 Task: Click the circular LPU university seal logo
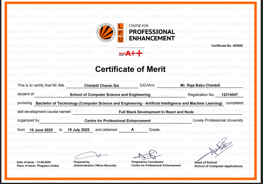[107, 32]
